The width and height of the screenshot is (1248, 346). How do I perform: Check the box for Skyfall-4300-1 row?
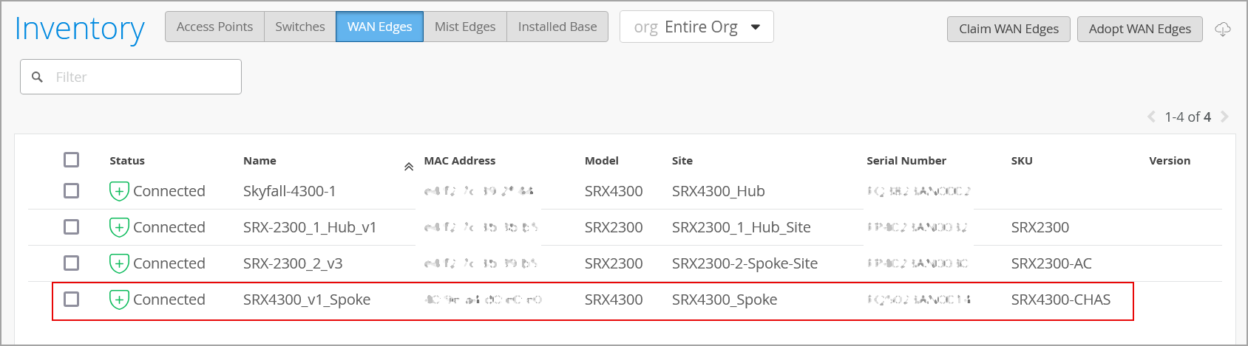click(x=71, y=191)
